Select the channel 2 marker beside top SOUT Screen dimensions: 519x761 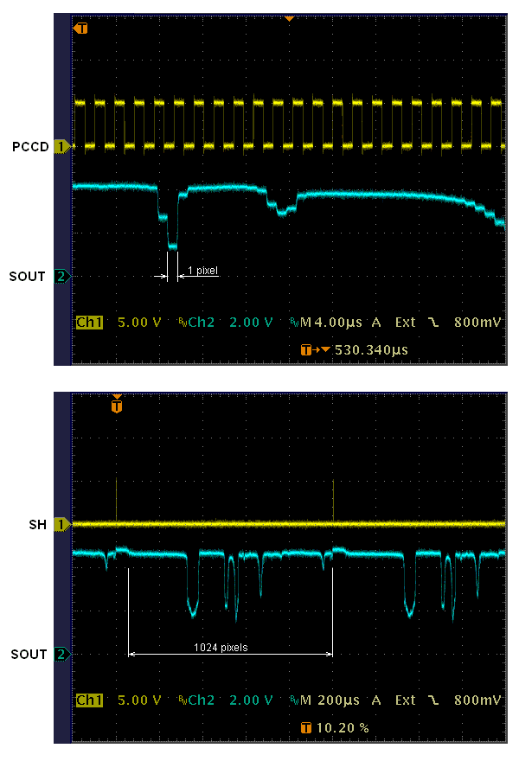(x=61, y=277)
